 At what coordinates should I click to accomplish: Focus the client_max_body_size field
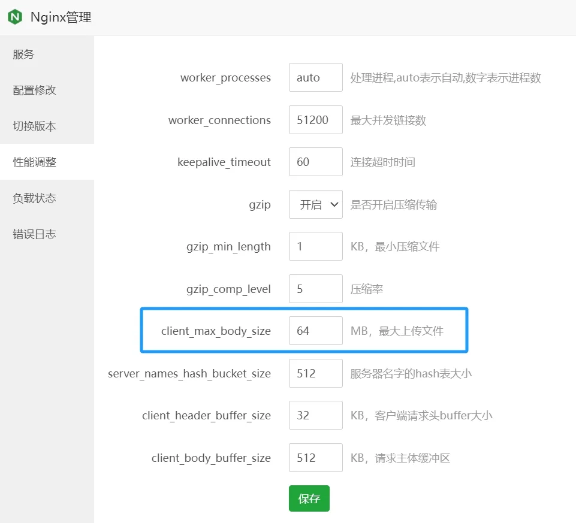click(315, 331)
